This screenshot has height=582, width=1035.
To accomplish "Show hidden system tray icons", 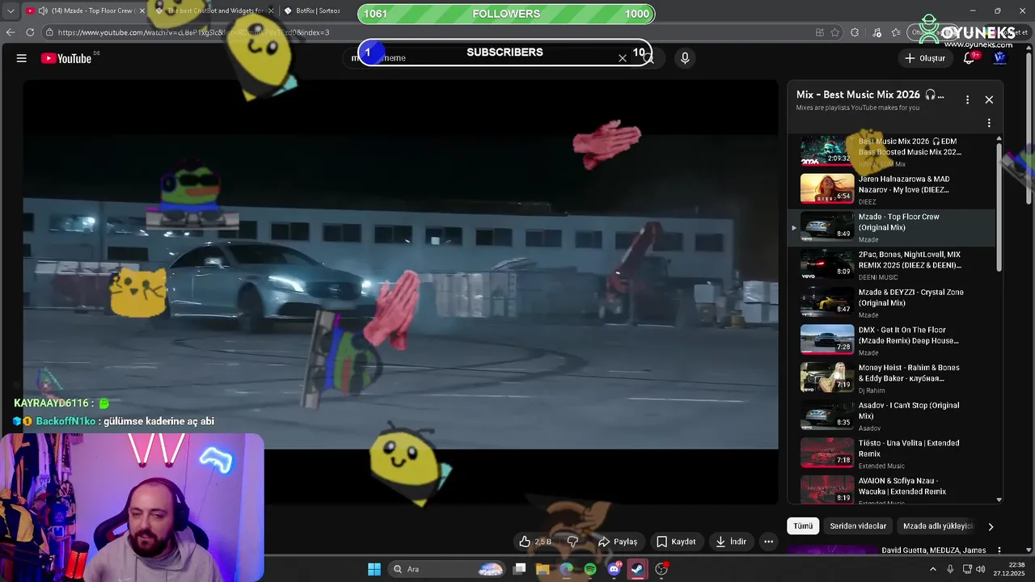I will 933,569.
